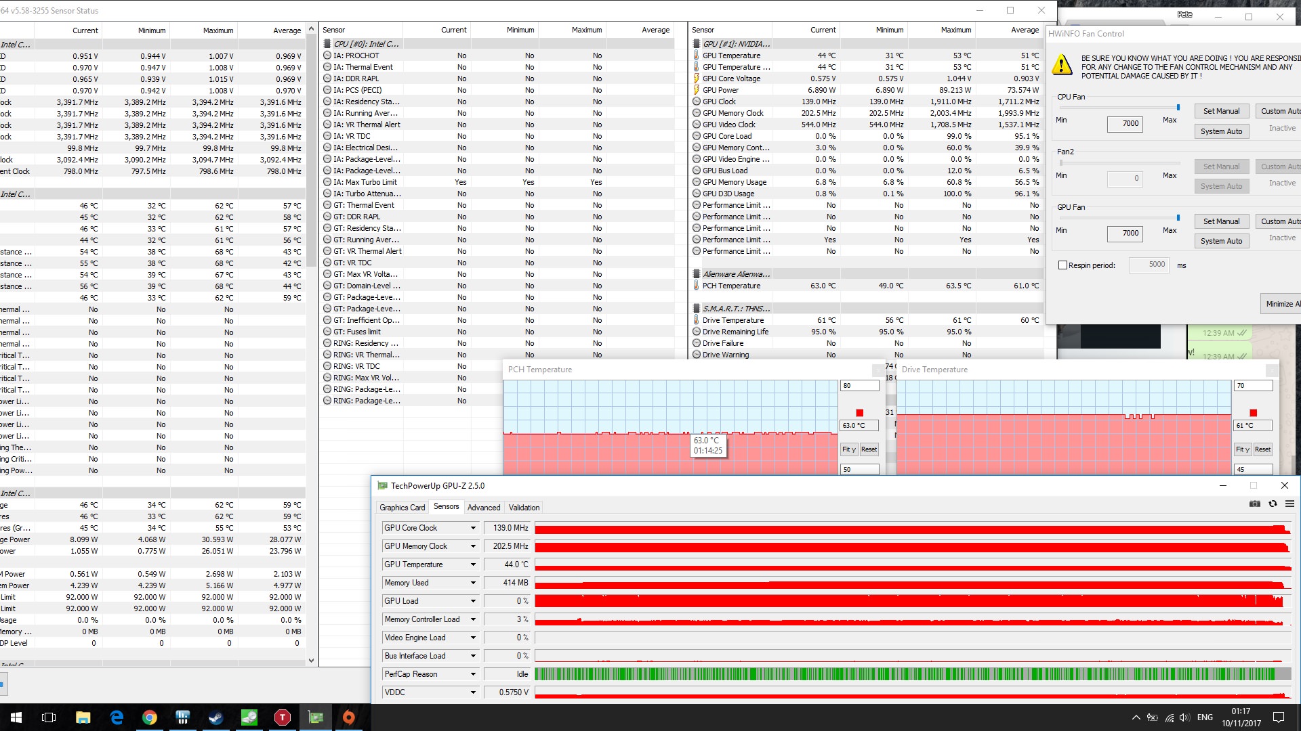
Task: Switch to Advanced tab in GPU-Z
Action: click(484, 508)
